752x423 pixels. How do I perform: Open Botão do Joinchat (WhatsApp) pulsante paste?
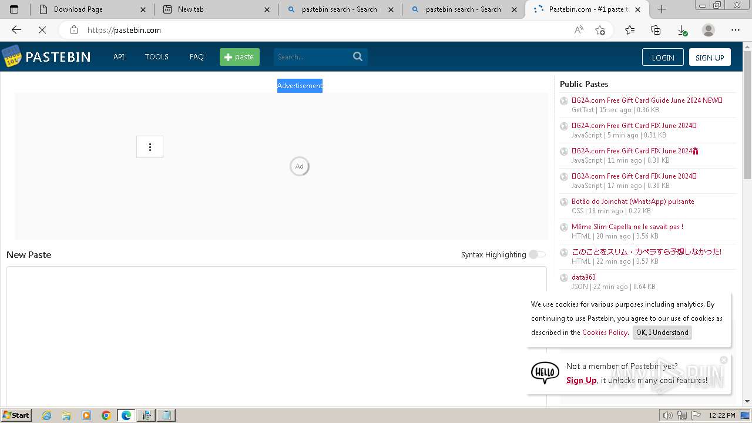click(x=633, y=202)
